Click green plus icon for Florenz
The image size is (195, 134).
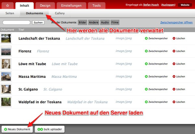146,51
